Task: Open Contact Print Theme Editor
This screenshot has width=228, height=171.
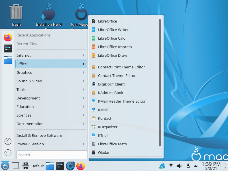Action: point(124,67)
